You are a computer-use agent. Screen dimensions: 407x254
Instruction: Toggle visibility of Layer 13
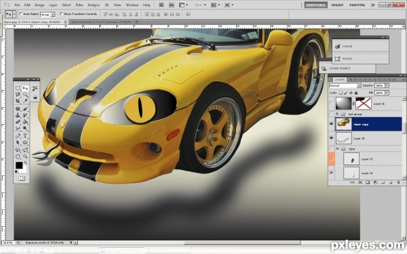[x=332, y=159]
